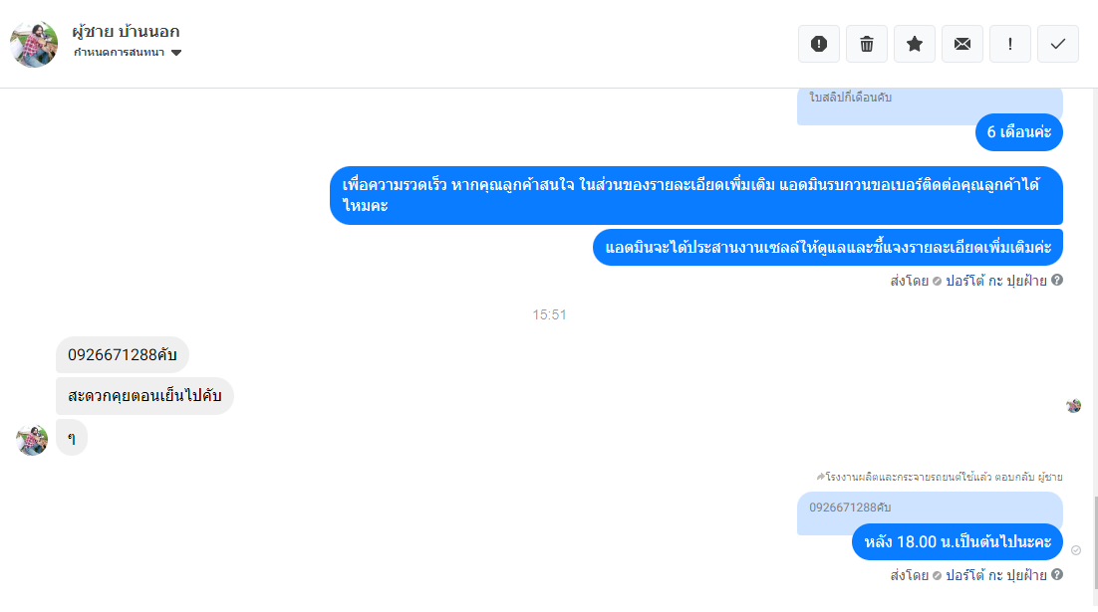Open the help icon beside bottom sender name
Image resolution: width=1098 pixels, height=612 pixels.
click(x=1057, y=574)
